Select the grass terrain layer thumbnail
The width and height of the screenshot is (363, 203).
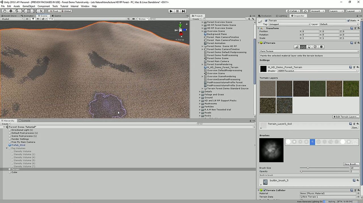(x=351, y=88)
